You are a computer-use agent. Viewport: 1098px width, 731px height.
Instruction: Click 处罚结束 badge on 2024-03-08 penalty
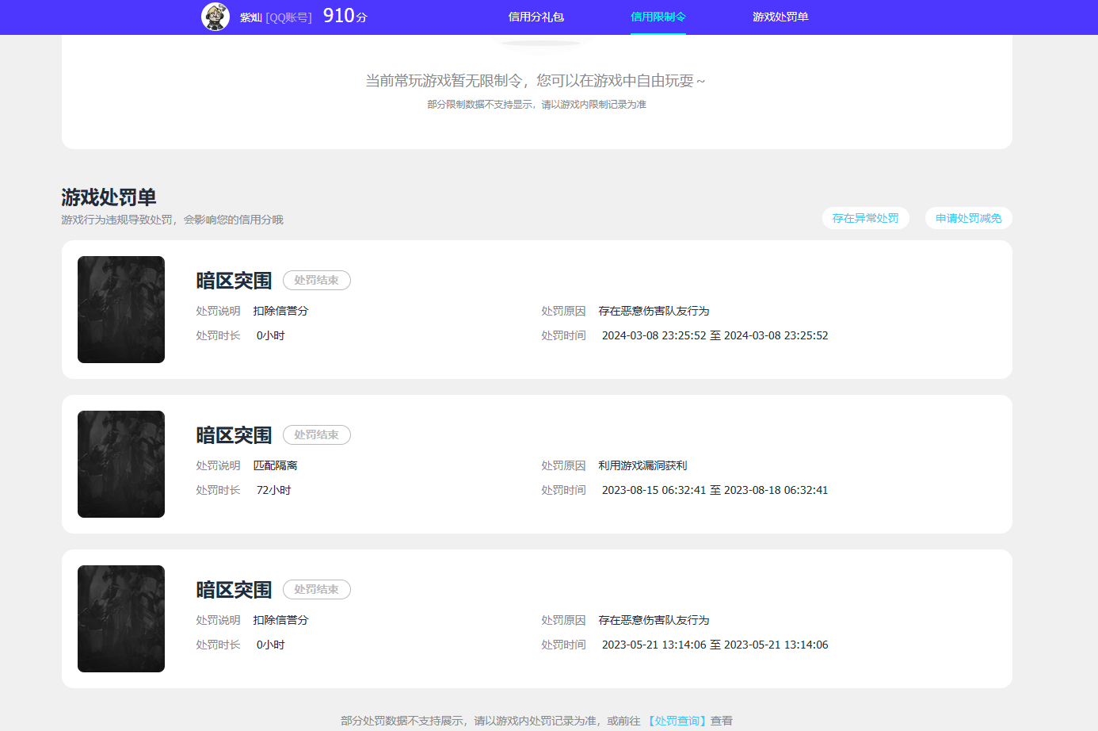coord(317,280)
